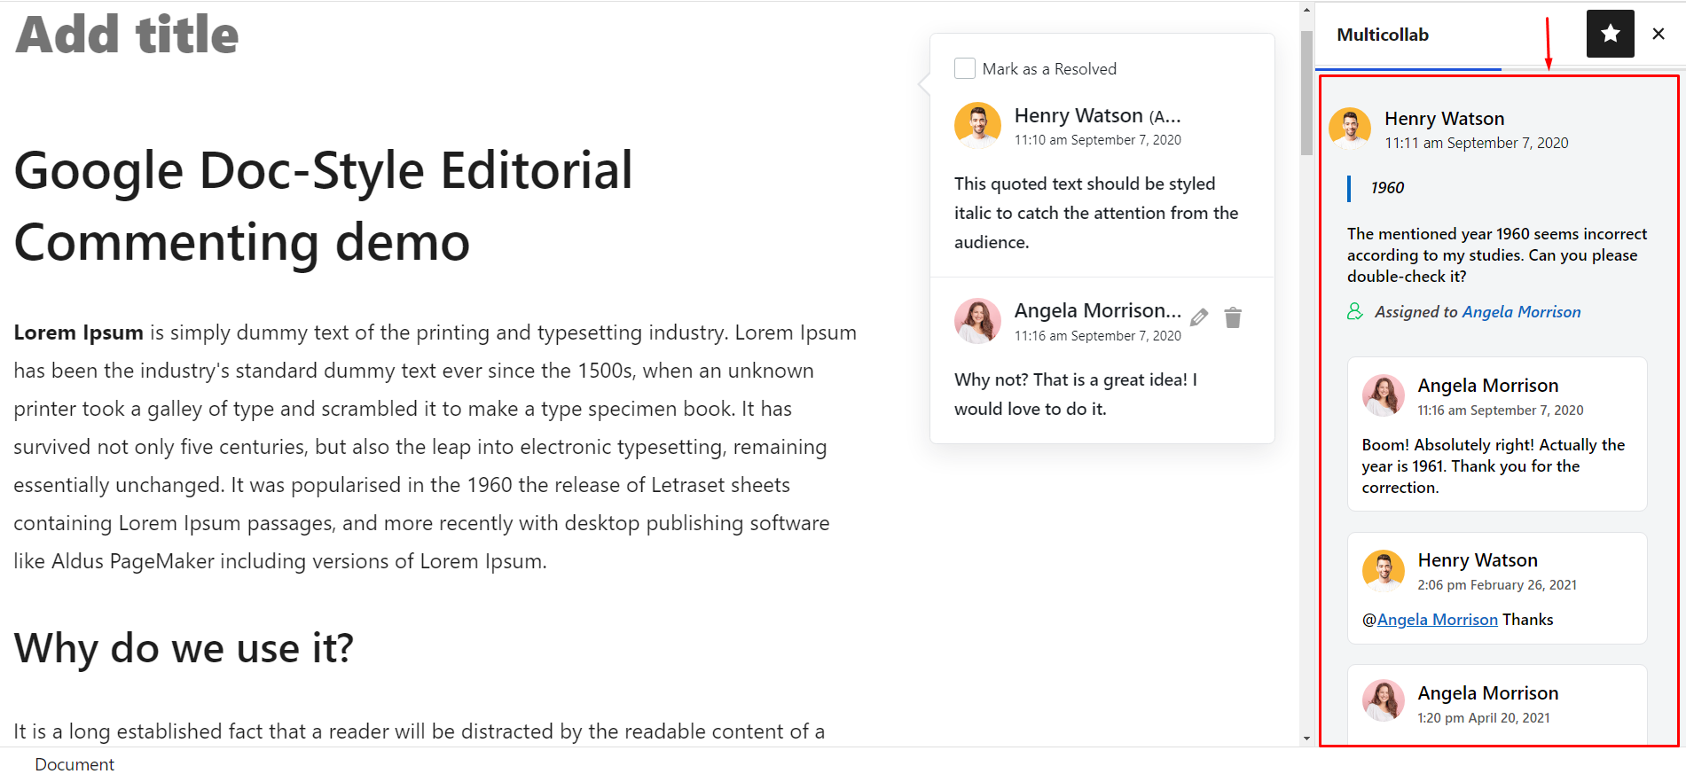
Task: Click the editor vertical scrollbar thumb
Action: point(1306,93)
